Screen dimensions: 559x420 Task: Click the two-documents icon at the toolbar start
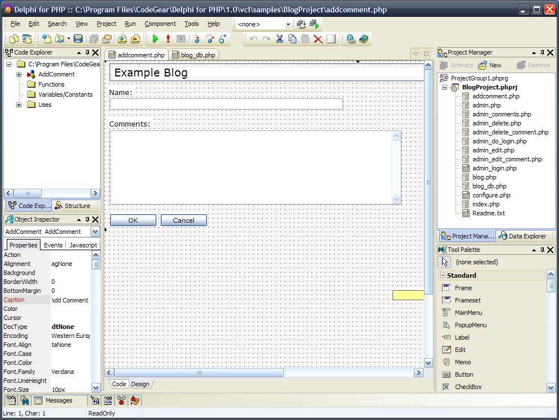pos(14,39)
